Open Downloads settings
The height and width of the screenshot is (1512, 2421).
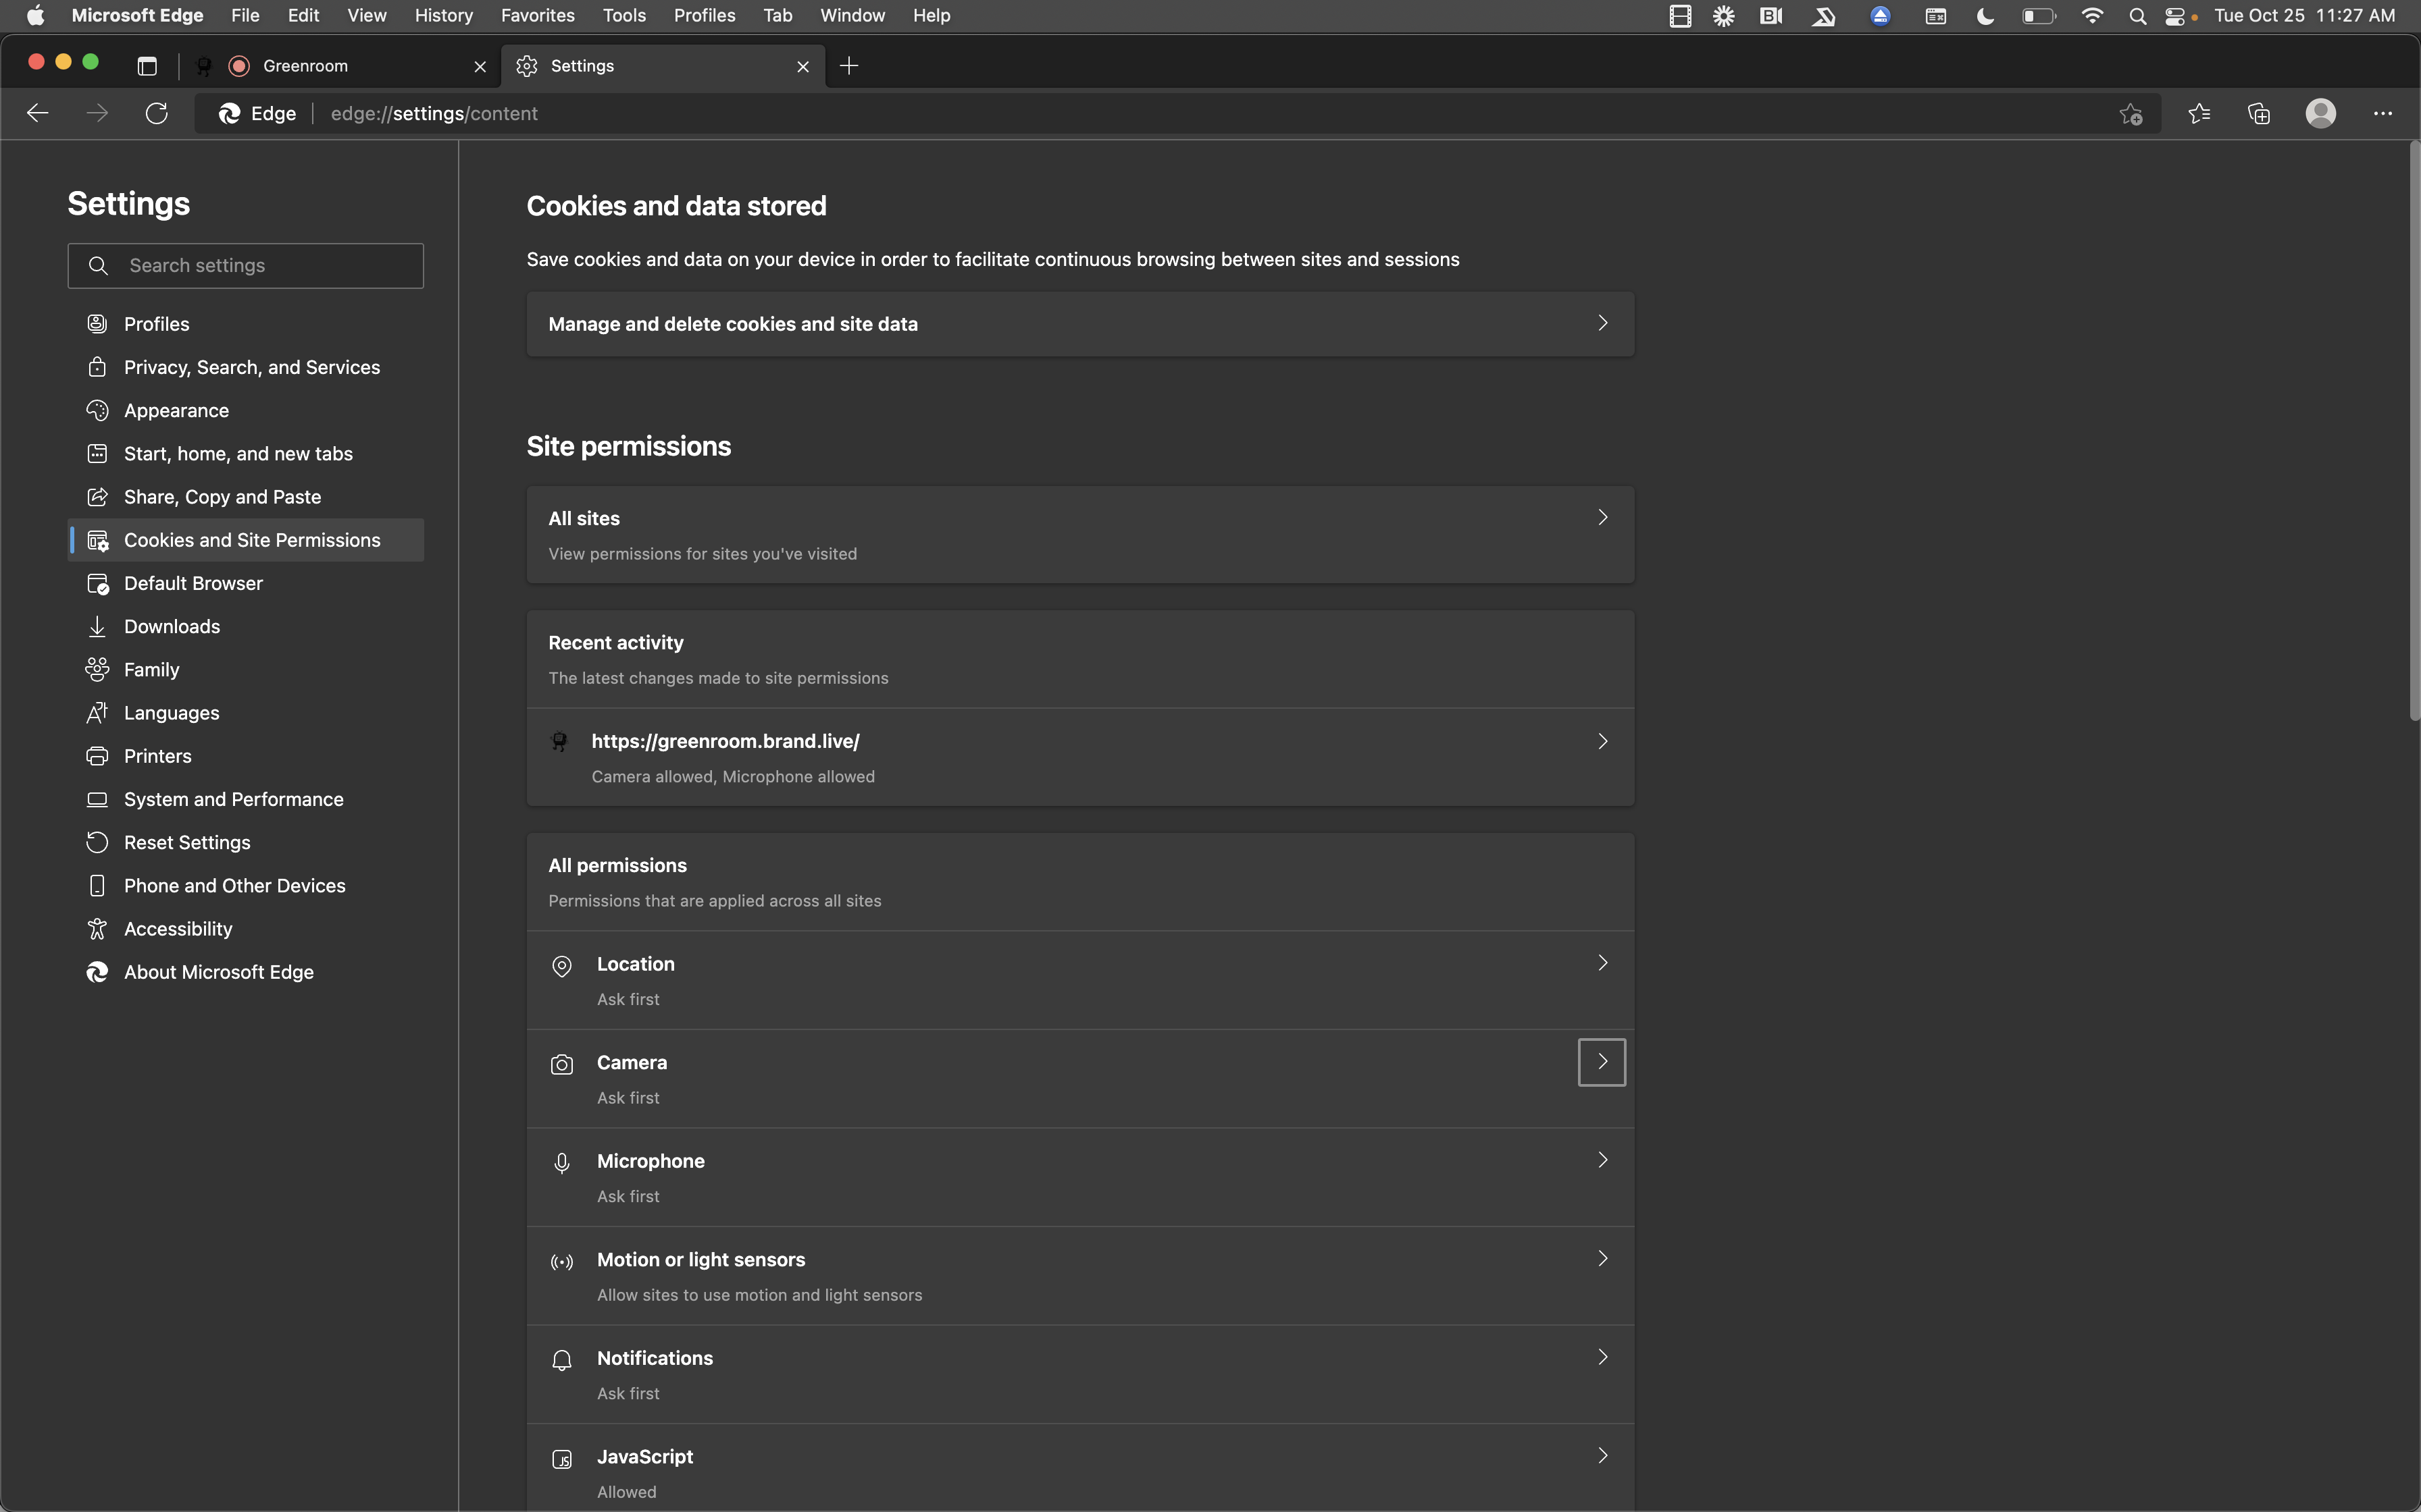246,626
